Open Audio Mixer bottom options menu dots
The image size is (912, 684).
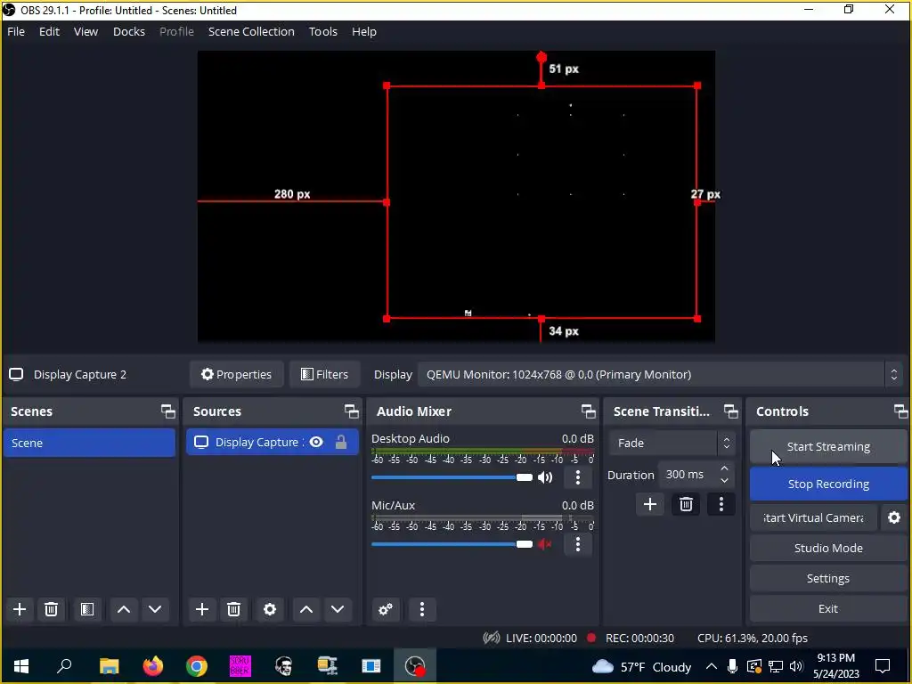tap(422, 609)
